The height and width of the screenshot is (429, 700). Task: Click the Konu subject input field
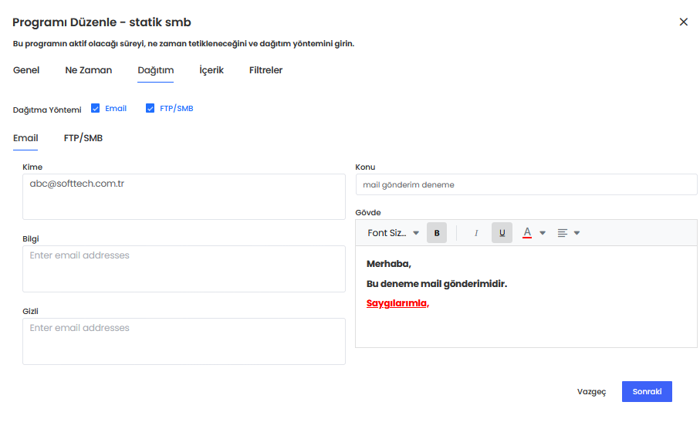pyautogui.click(x=526, y=185)
